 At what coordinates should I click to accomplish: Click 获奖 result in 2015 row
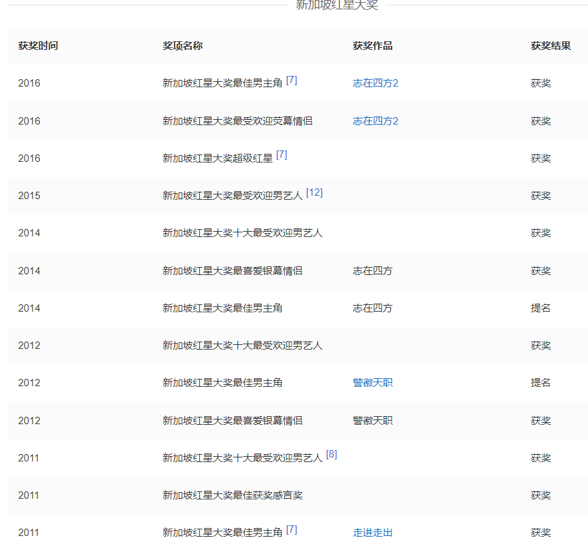[541, 195]
